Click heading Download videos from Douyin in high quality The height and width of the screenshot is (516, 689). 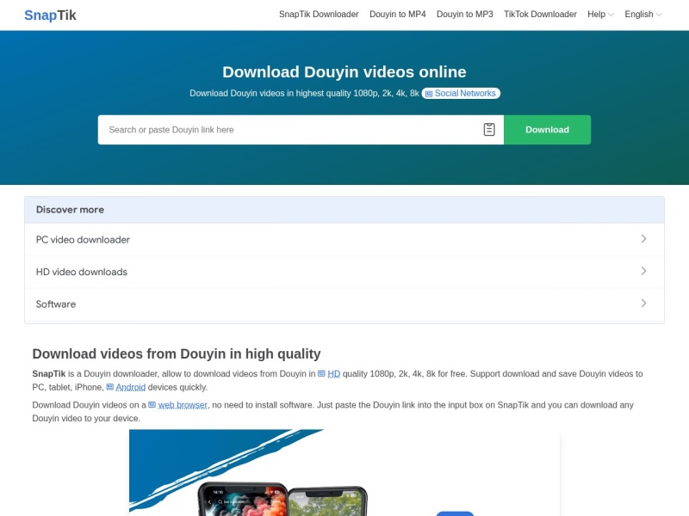click(177, 353)
